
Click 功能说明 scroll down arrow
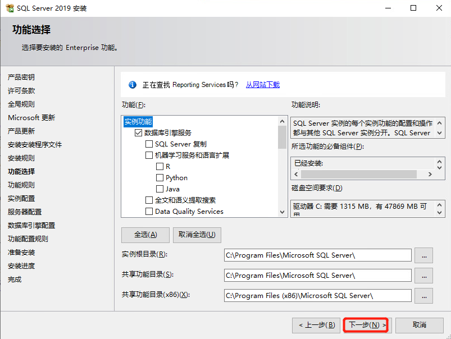439,133
